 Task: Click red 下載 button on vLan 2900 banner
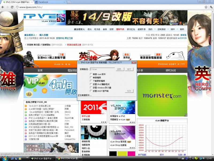(62, 54)
